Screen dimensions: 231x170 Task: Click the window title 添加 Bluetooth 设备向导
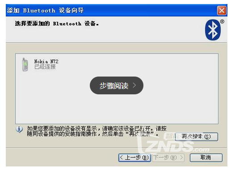click(x=45, y=10)
